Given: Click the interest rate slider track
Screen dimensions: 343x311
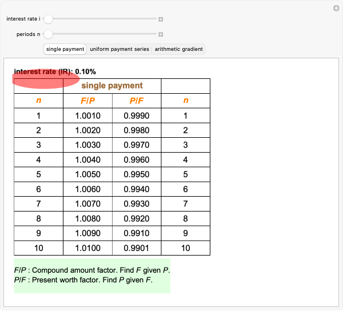Looking at the screenshot, I should tap(103, 19).
